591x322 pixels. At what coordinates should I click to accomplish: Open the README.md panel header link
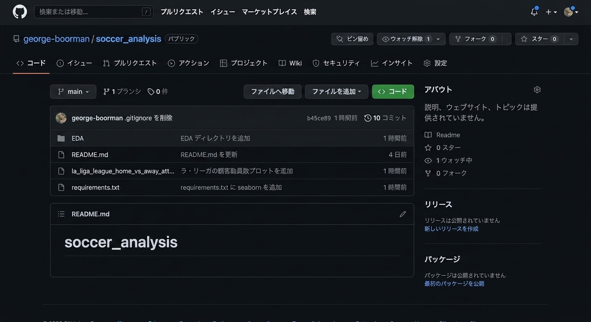pos(91,214)
